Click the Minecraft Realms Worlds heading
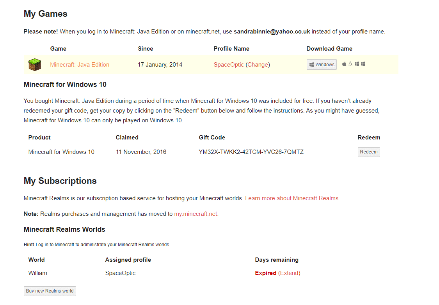The height and width of the screenshot is (305, 439). pos(64,229)
